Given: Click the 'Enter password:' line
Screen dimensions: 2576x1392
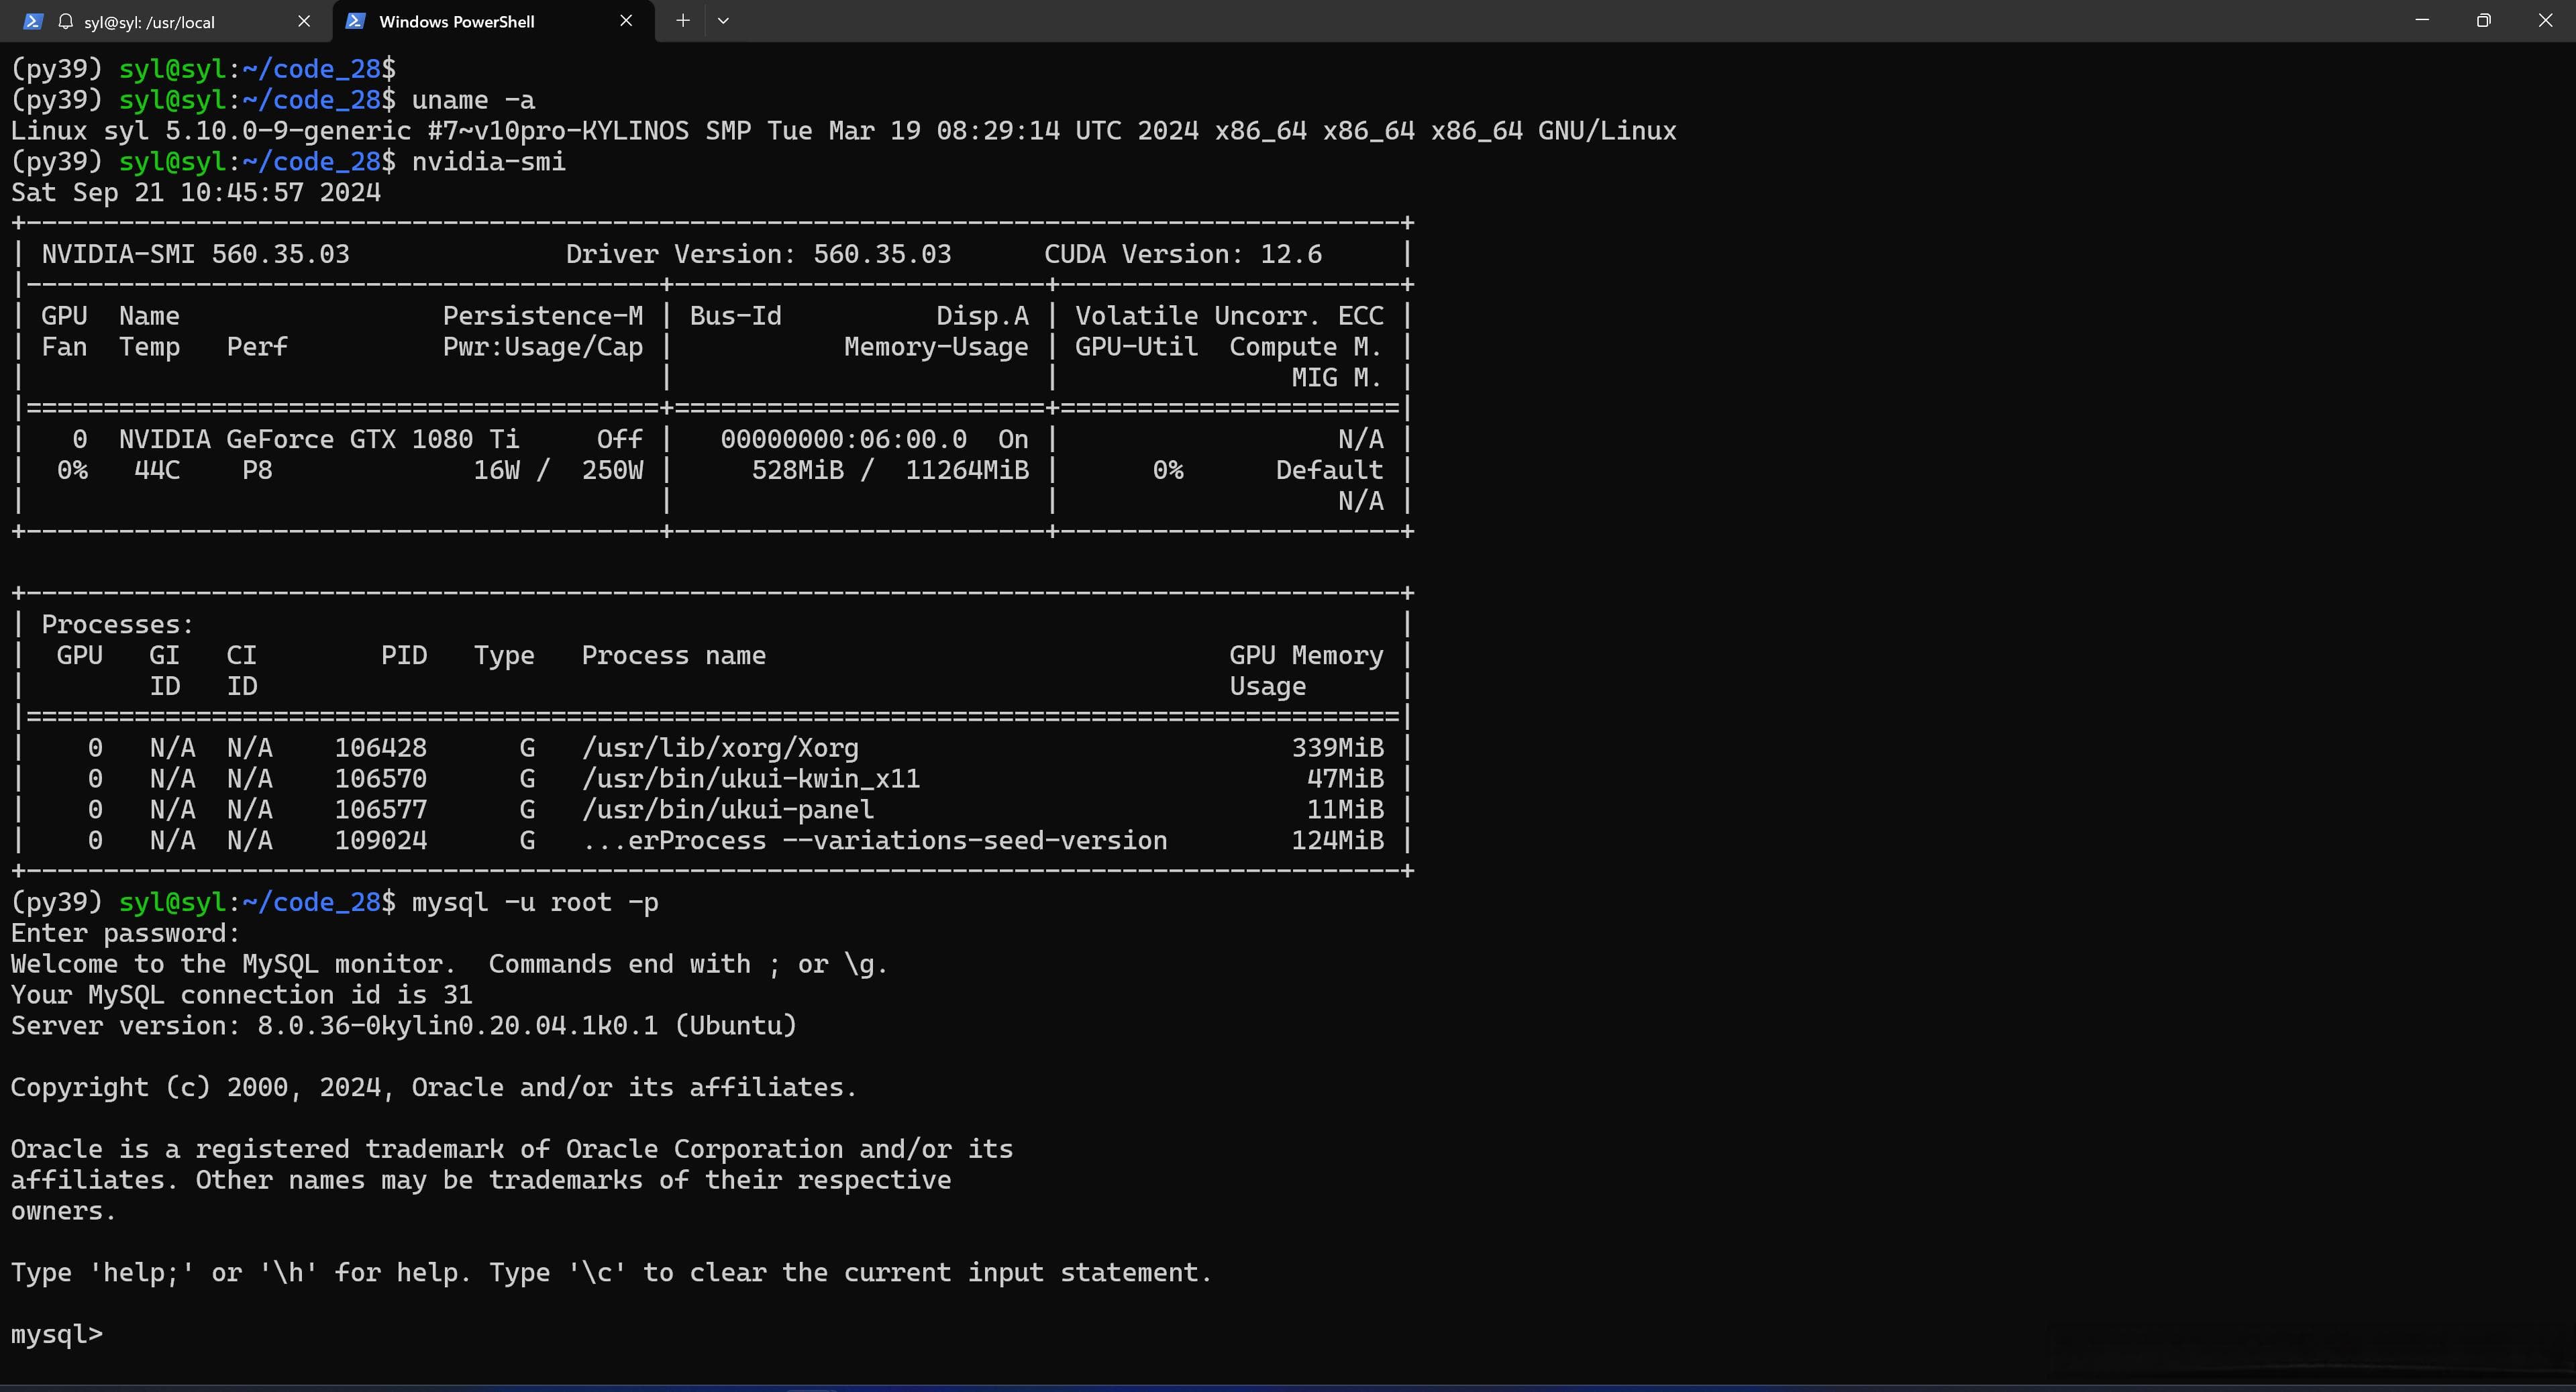Looking at the screenshot, I should [126, 934].
